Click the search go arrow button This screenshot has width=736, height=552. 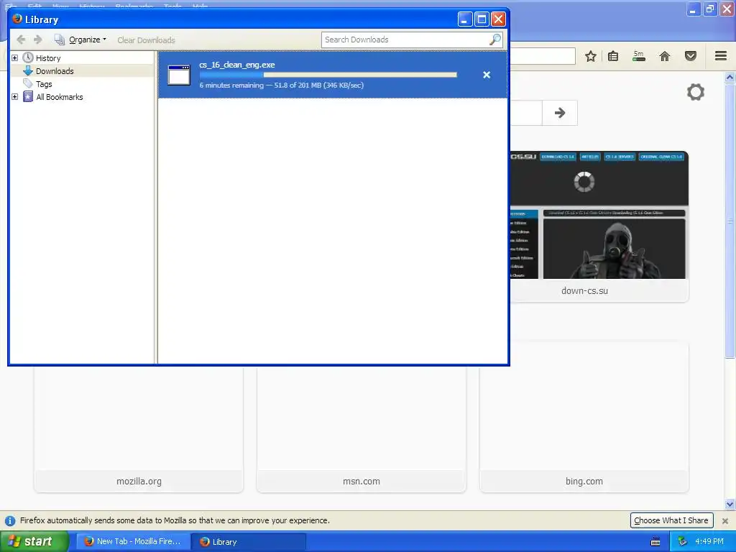(559, 113)
